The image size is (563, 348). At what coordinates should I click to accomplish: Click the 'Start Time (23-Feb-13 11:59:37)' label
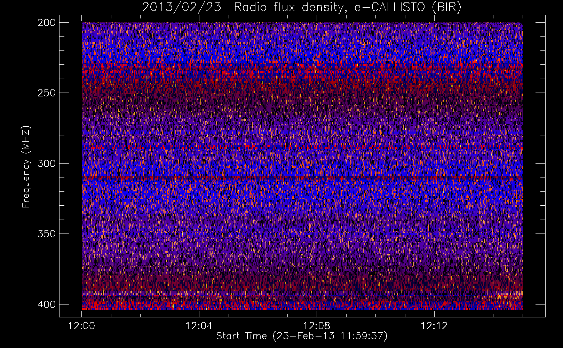point(302,336)
